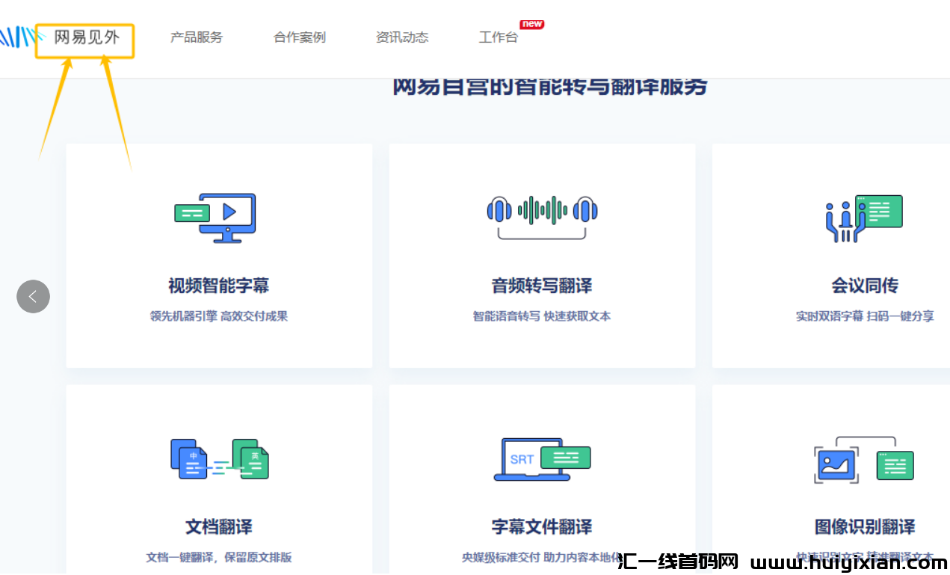Click the SRT subtitle laptop icon
950x575 pixels.
click(x=541, y=458)
